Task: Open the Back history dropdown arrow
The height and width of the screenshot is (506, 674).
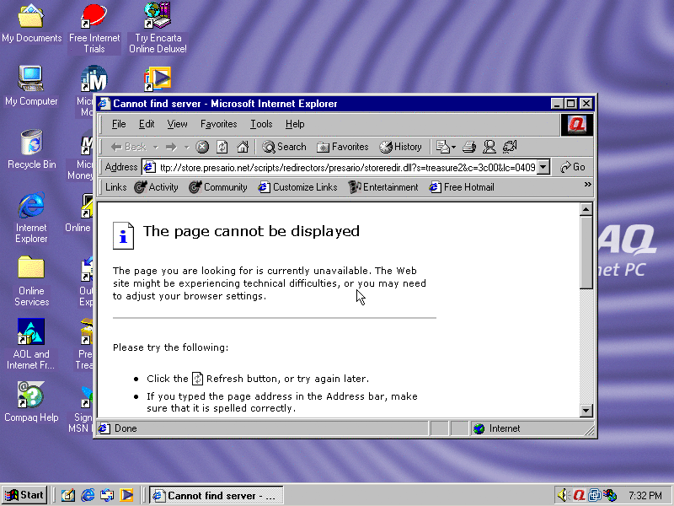Action: [156, 147]
